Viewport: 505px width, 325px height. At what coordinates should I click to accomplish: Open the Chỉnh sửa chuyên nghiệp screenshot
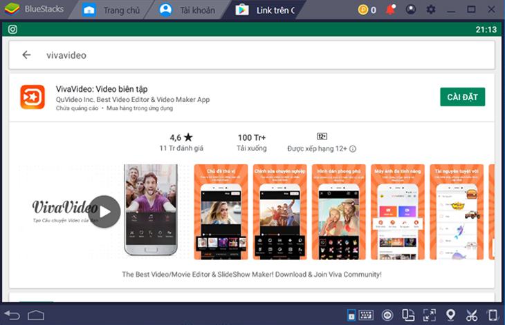[x=280, y=212]
